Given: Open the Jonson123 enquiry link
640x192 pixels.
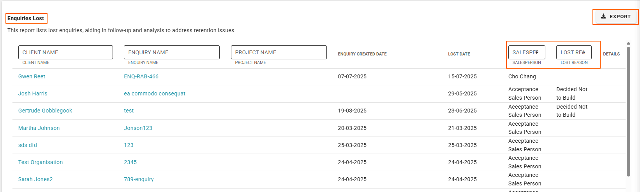Looking at the screenshot, I should pos(138,128).
